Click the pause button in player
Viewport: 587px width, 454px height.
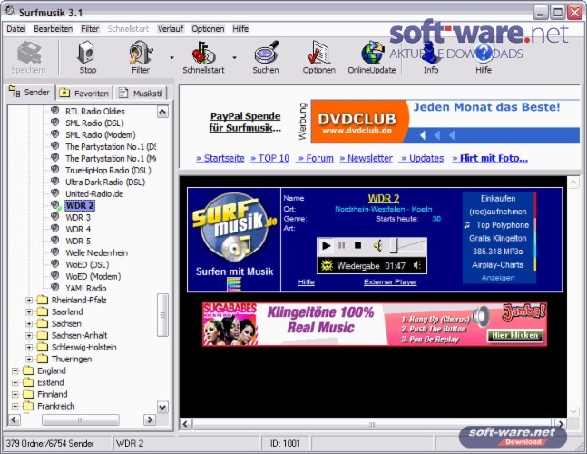click(341, 245)
